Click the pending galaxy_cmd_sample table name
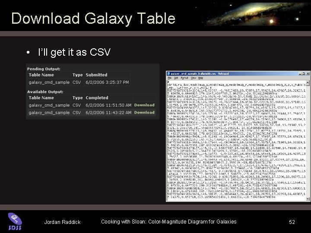Viewport: 311px width, 233px height. pos(49,82)
